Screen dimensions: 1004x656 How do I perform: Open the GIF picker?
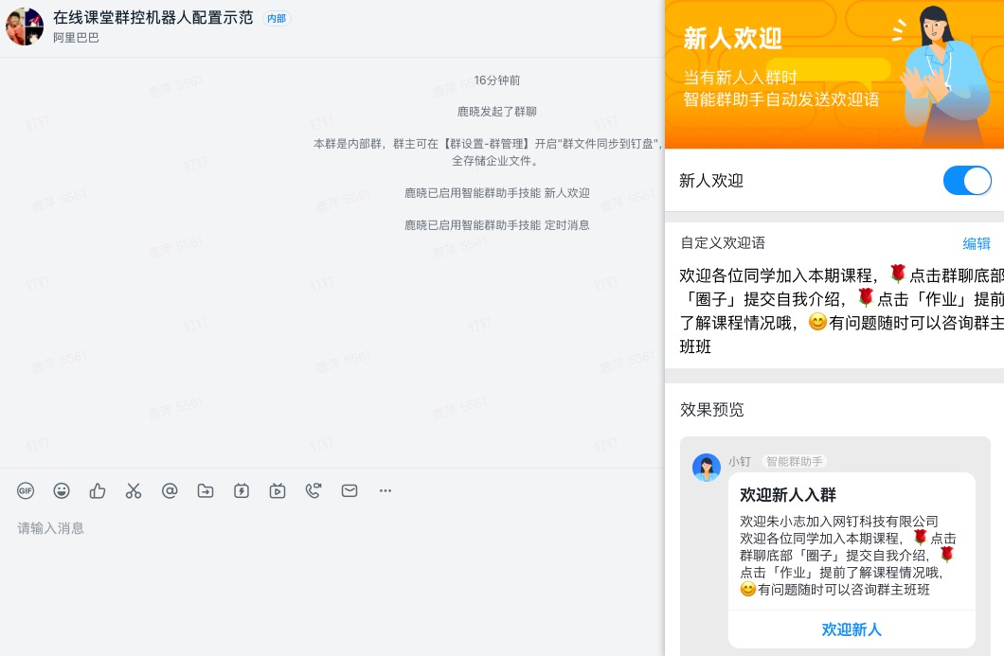coord(26,491)
